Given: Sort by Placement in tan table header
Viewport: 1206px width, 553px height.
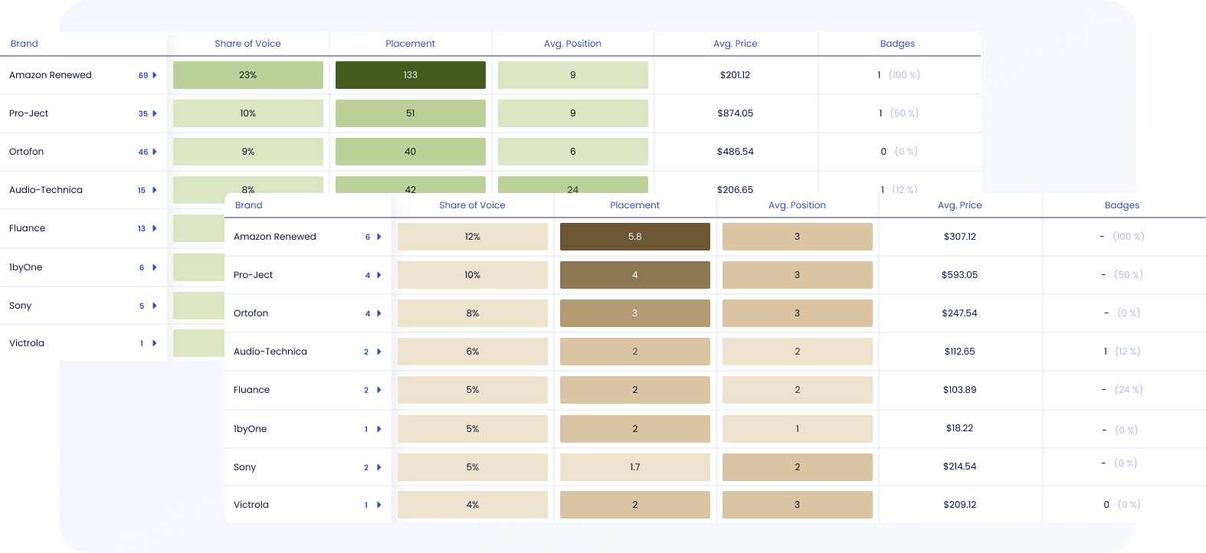Looking at the screenshot, I should (x=634, y=205).
